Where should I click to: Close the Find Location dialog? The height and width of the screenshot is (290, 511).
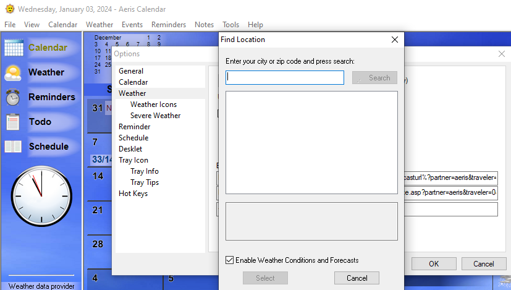pyautogui.click(x=395, y=40)
